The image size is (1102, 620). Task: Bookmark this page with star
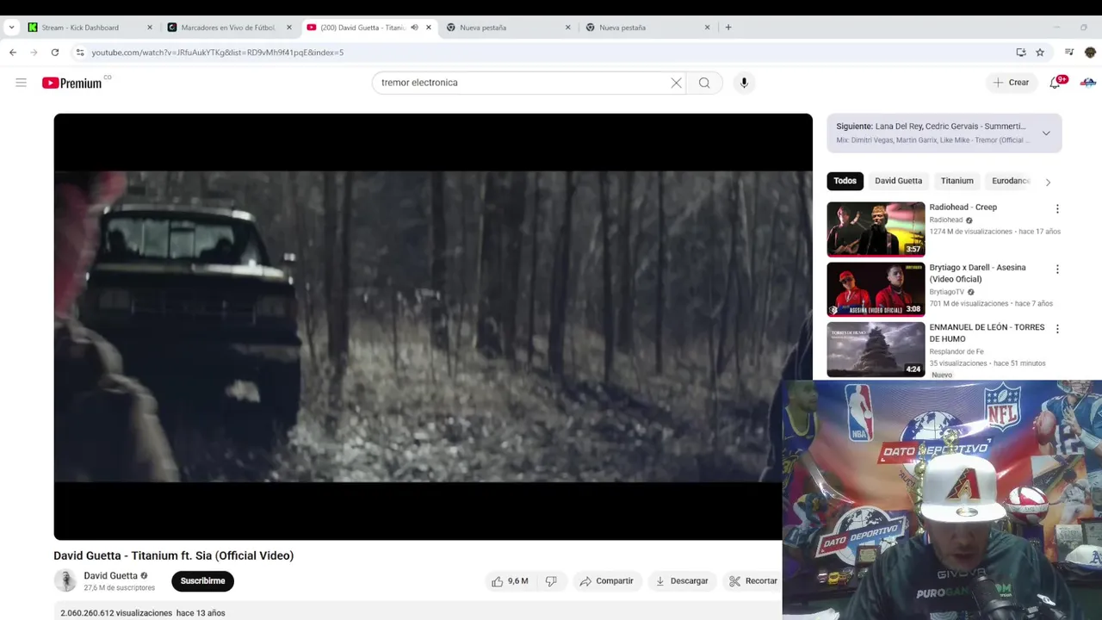(1040, 53)
